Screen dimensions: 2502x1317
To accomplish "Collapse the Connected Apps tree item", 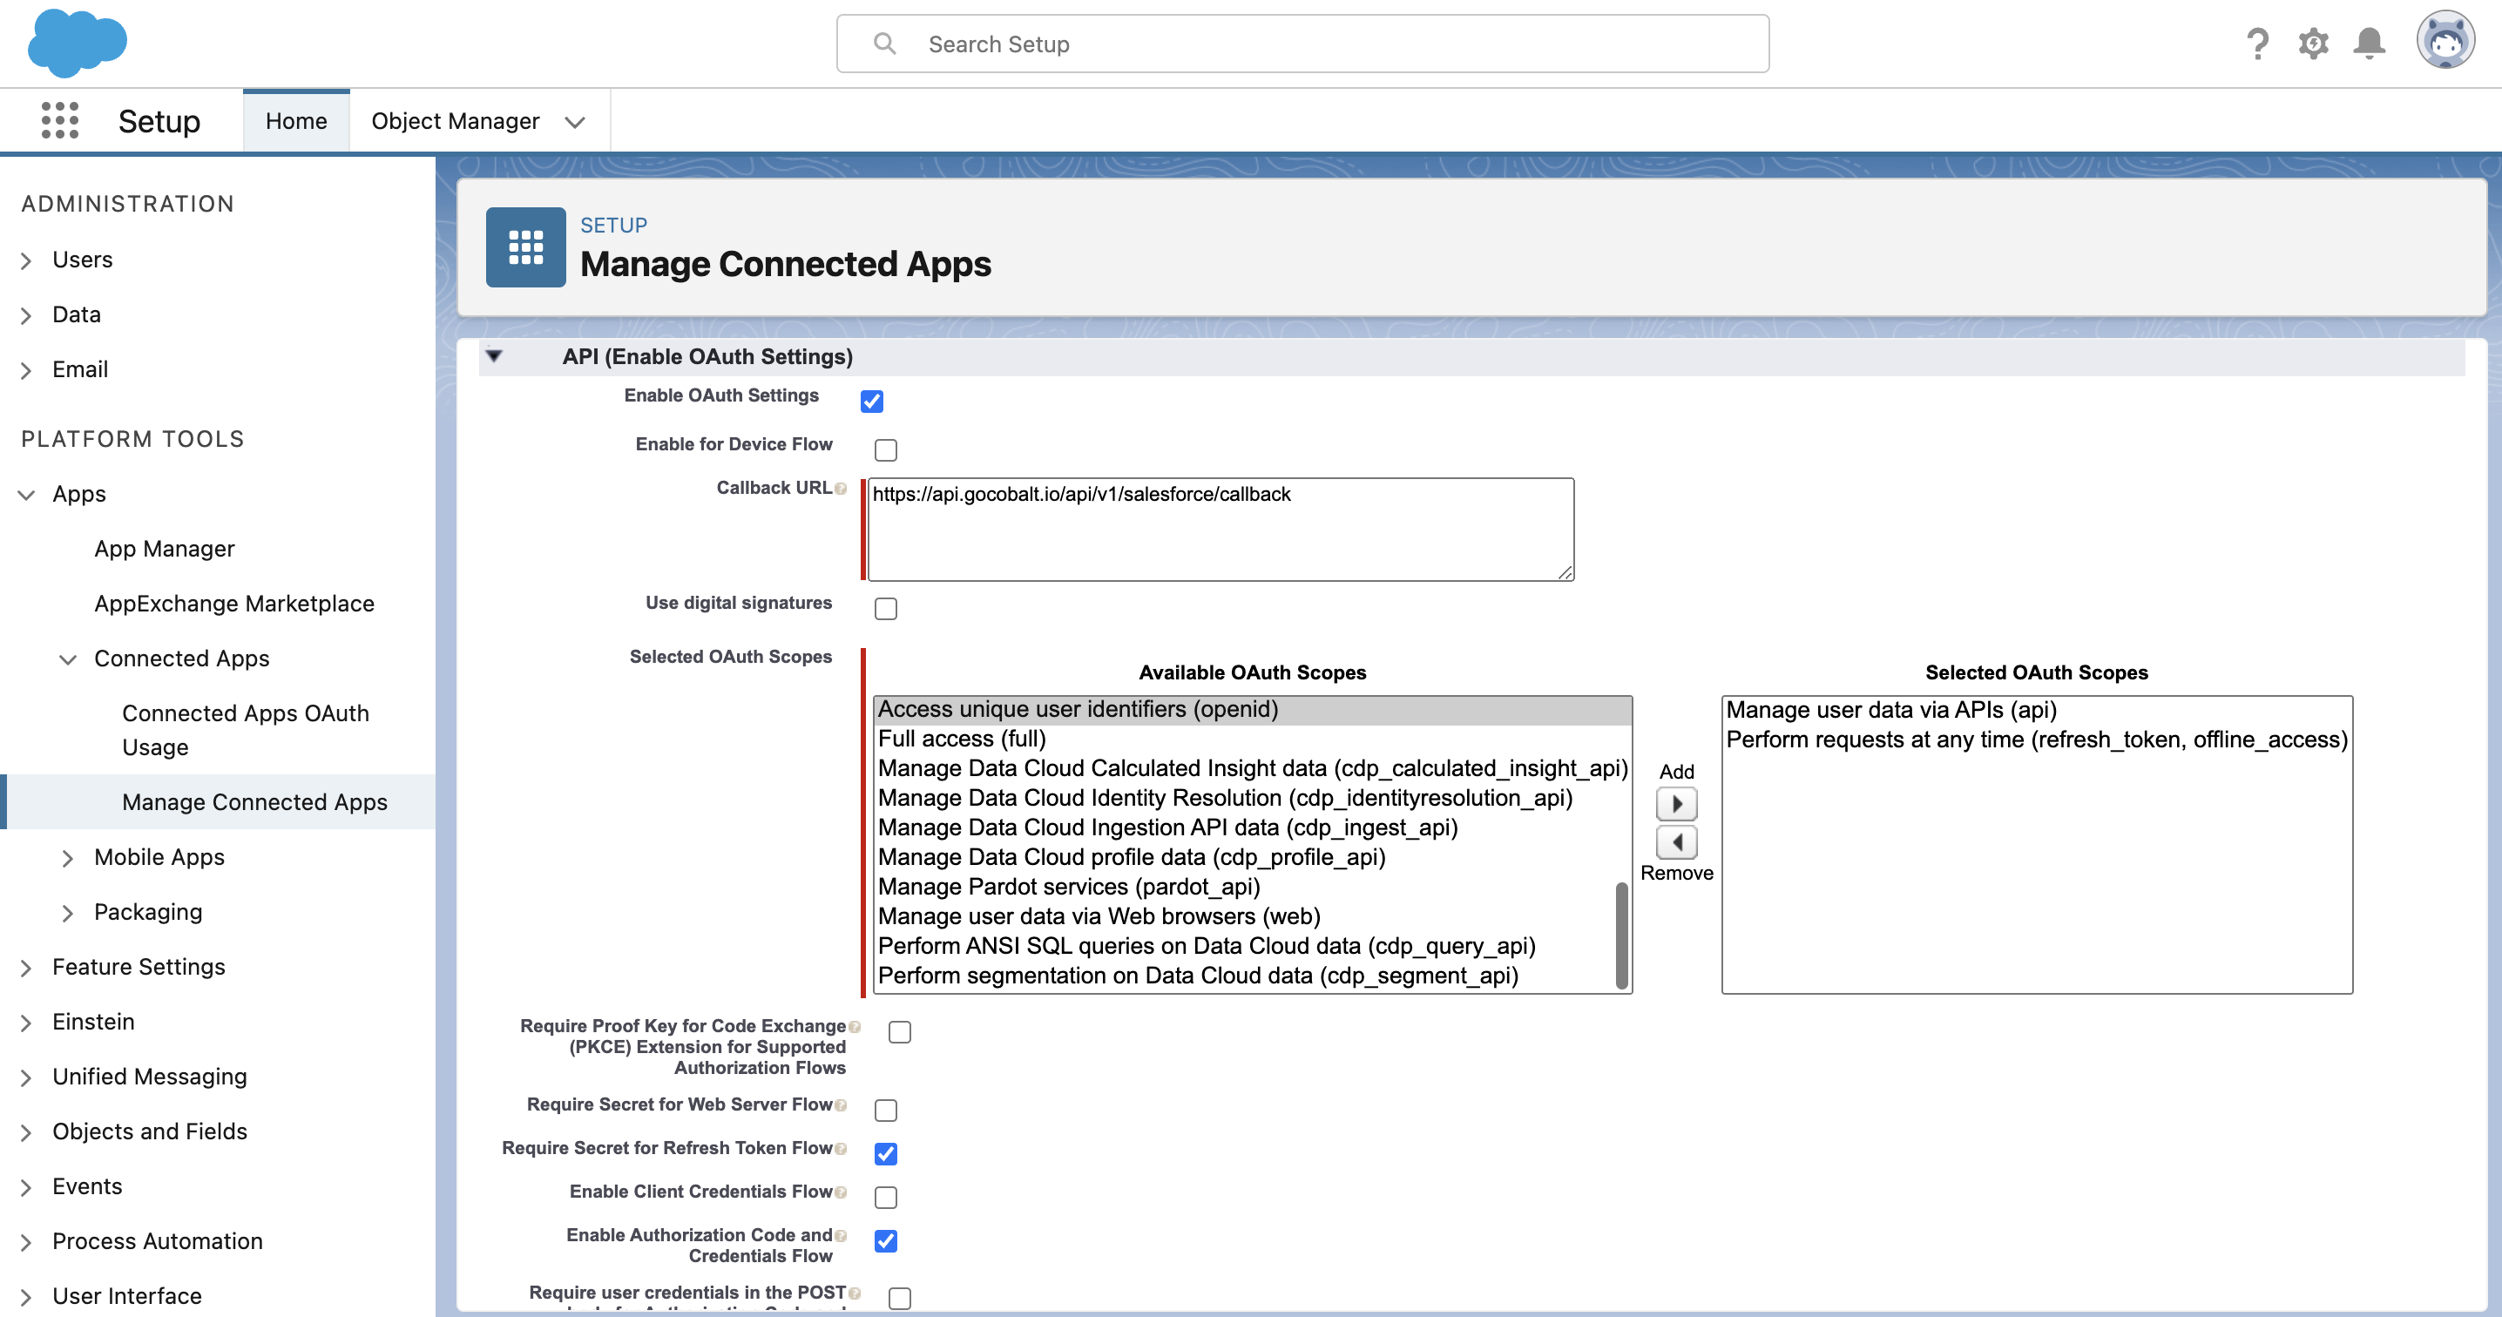I will click(68, 659).
